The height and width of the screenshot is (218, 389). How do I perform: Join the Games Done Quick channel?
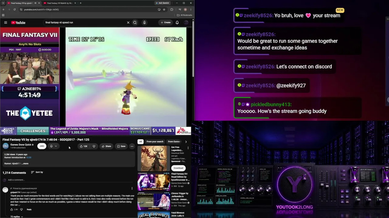click(x=42, y=146)
